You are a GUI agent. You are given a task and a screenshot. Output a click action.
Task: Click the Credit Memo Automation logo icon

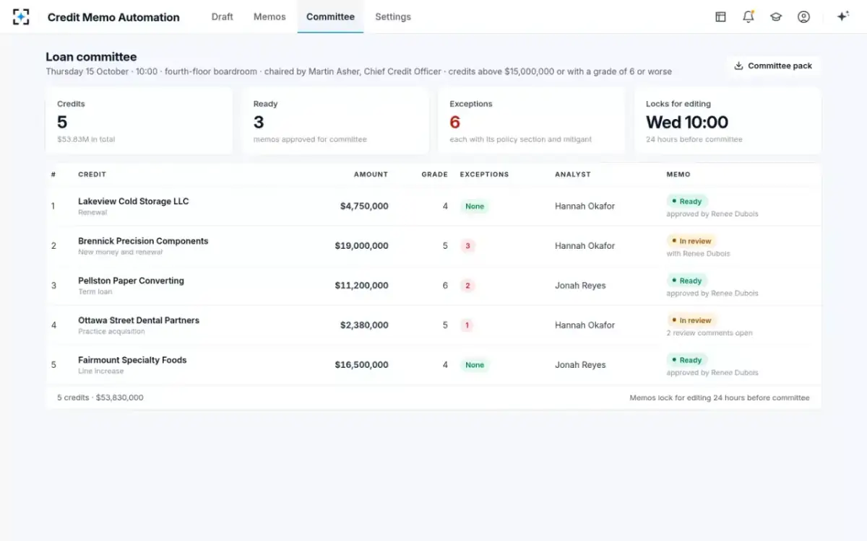coord(21,17)
